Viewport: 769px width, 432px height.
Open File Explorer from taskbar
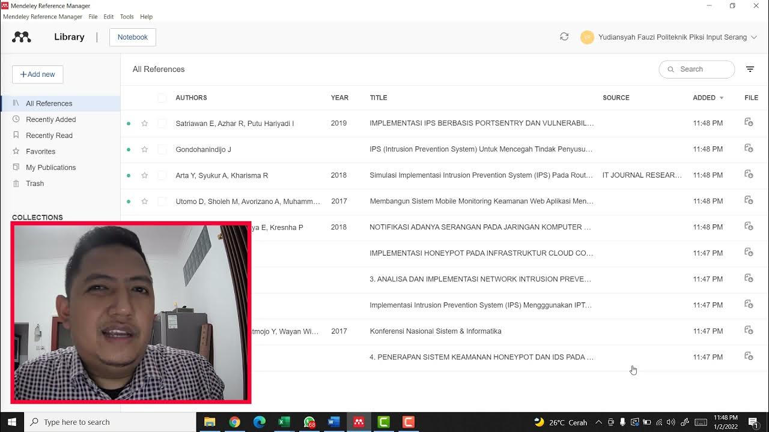tap(210, 422)
